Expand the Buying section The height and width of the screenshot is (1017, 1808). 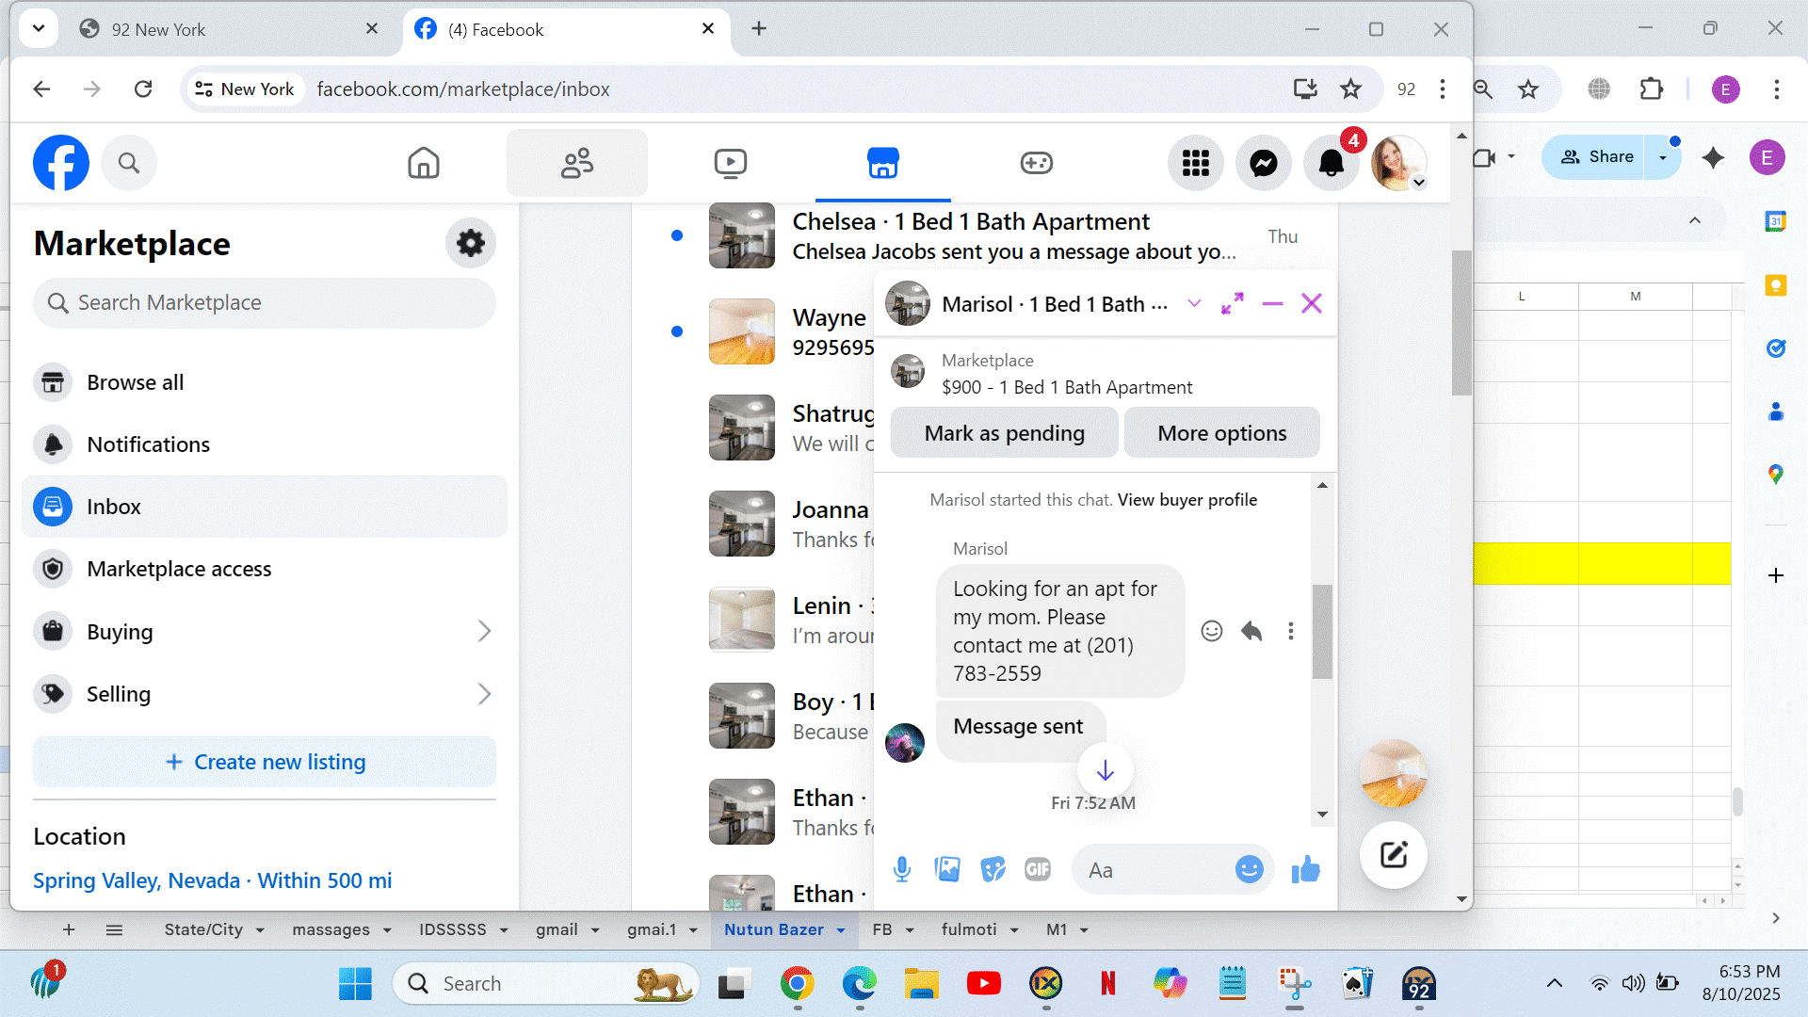point(483,631)
